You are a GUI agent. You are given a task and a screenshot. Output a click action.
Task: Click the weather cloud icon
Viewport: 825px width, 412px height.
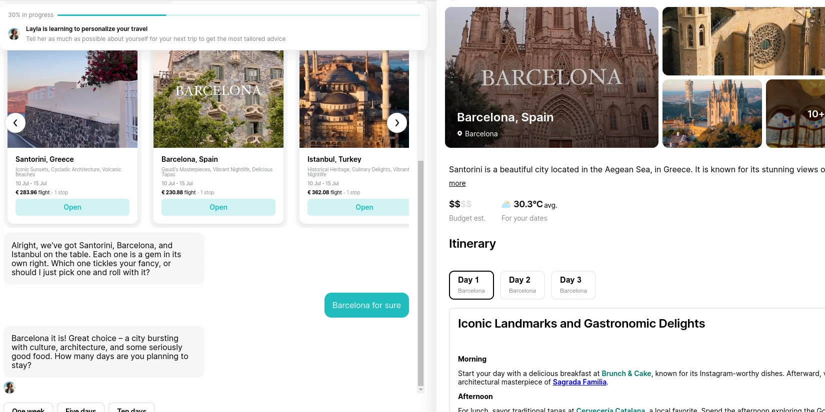point(506,204)
